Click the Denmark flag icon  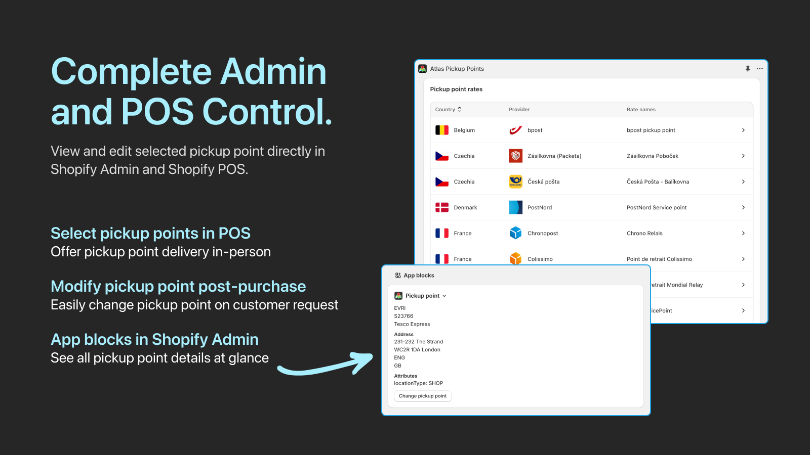(x=442, y=207)
